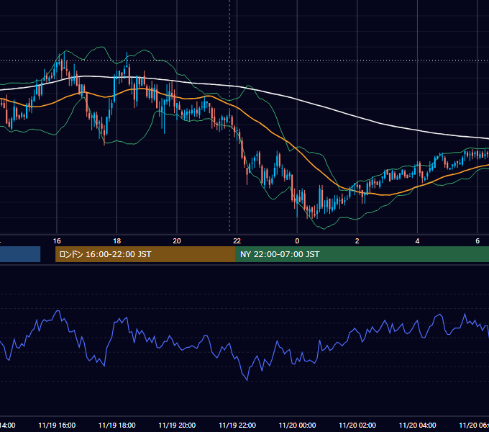Click the 6 hour label on upper axis
Image resolution: width=489 pixels, height=432 pixels.
coord(477,241)
